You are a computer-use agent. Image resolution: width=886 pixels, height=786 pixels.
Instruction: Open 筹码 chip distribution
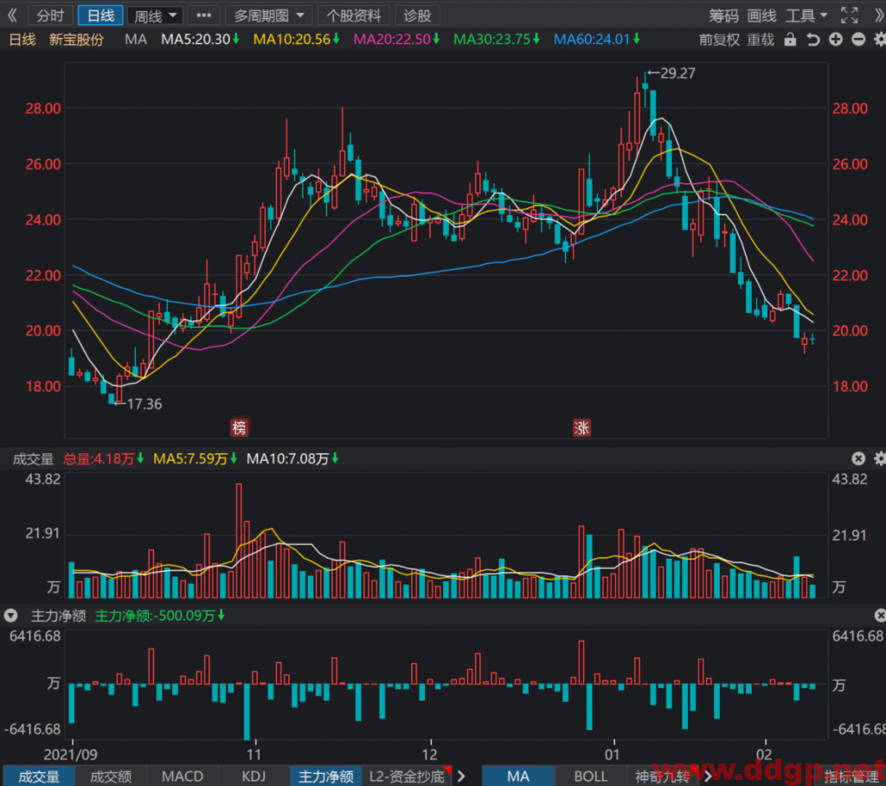point(724,16)
